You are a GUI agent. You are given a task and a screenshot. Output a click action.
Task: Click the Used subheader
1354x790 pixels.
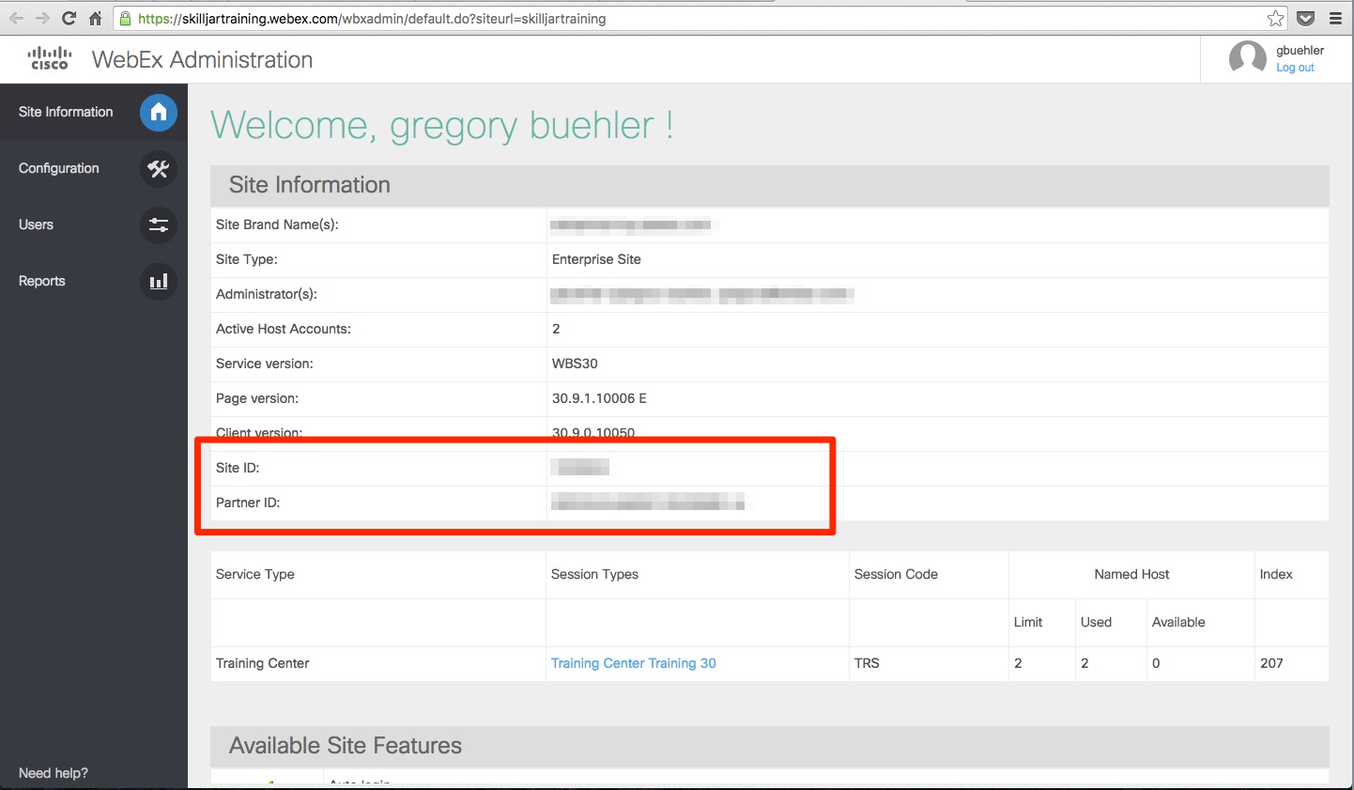1096,622
